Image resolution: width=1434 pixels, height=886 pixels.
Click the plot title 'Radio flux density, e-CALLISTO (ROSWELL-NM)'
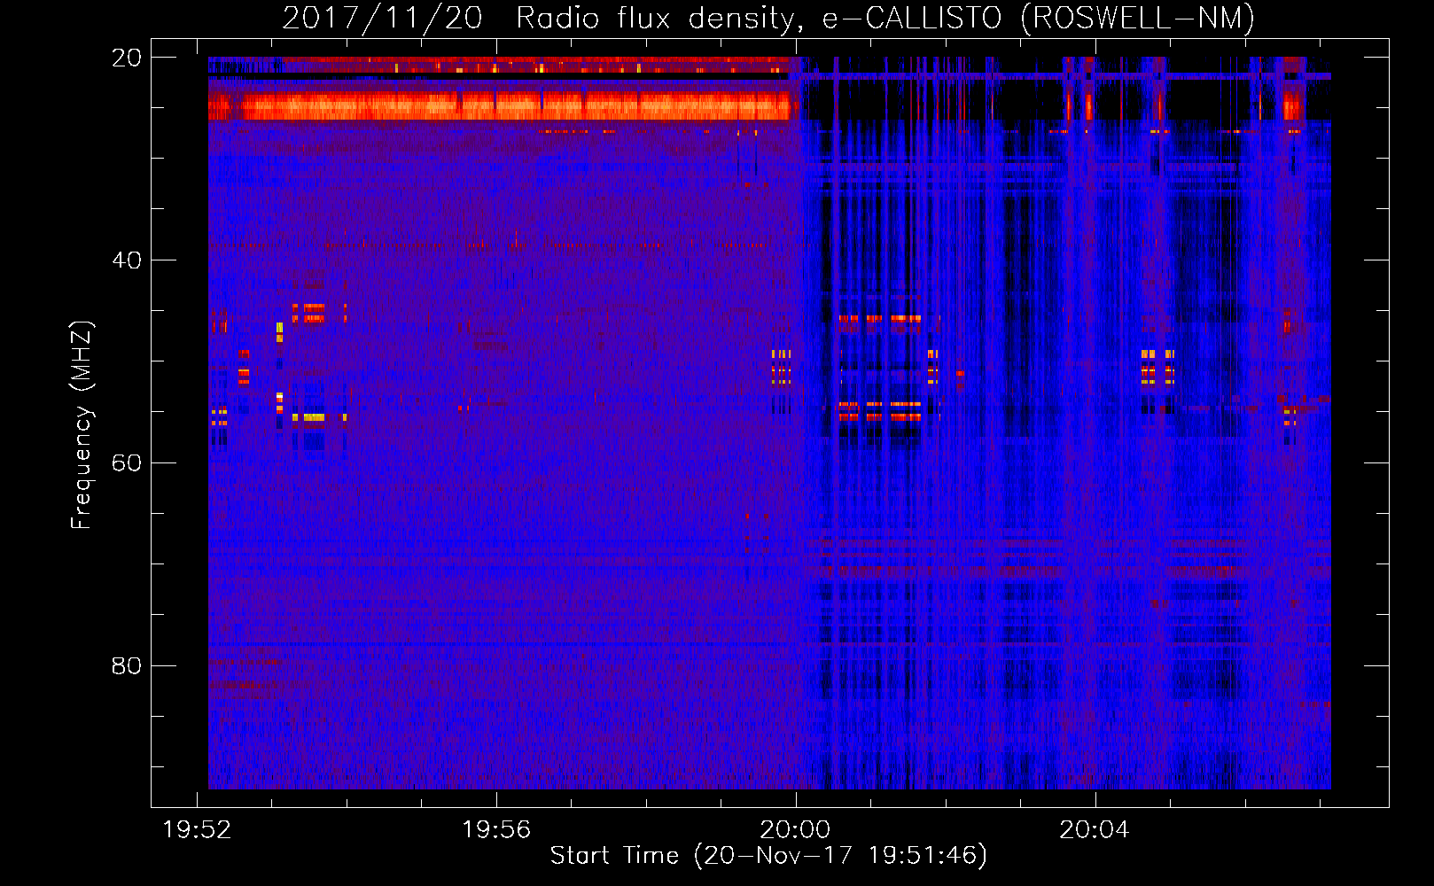coord(885,18)
